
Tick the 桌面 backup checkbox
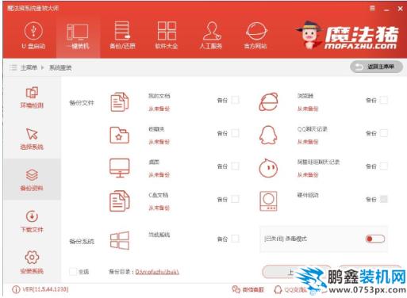(235, 166)
